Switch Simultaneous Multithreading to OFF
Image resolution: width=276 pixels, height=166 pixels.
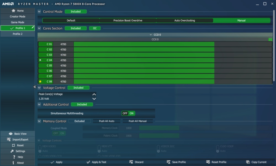125,113
